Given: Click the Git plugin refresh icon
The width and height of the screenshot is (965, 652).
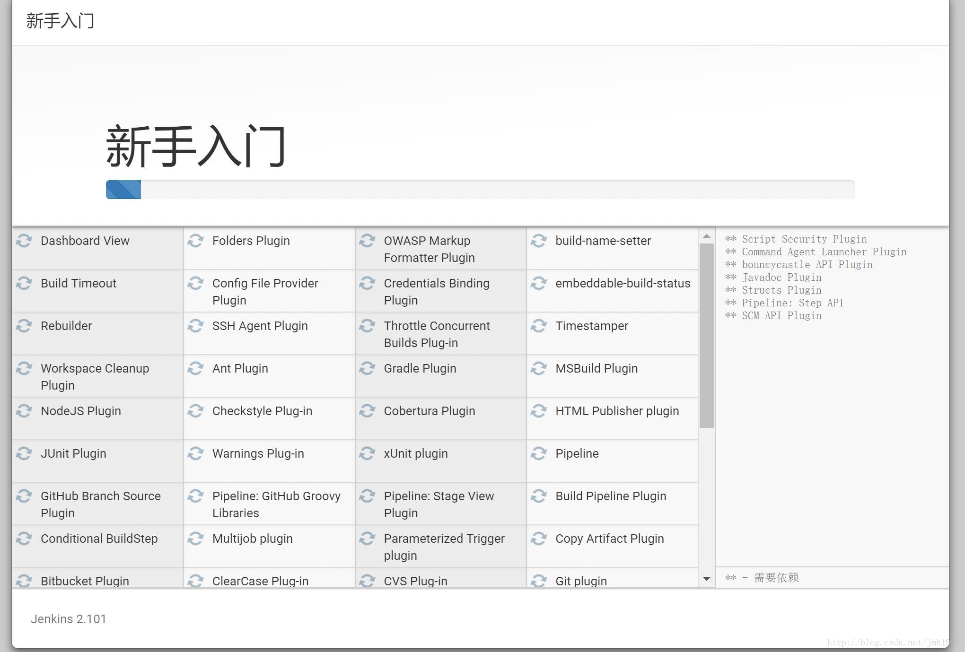Looking at the screenshot, I should click(x=538, y=580).
